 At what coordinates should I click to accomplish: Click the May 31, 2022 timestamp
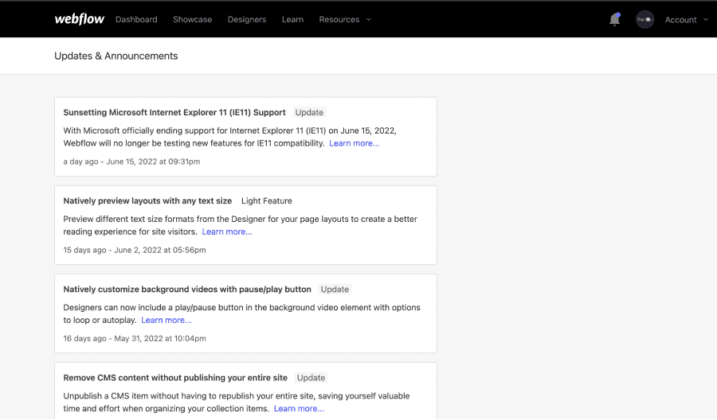coord(135,339)
